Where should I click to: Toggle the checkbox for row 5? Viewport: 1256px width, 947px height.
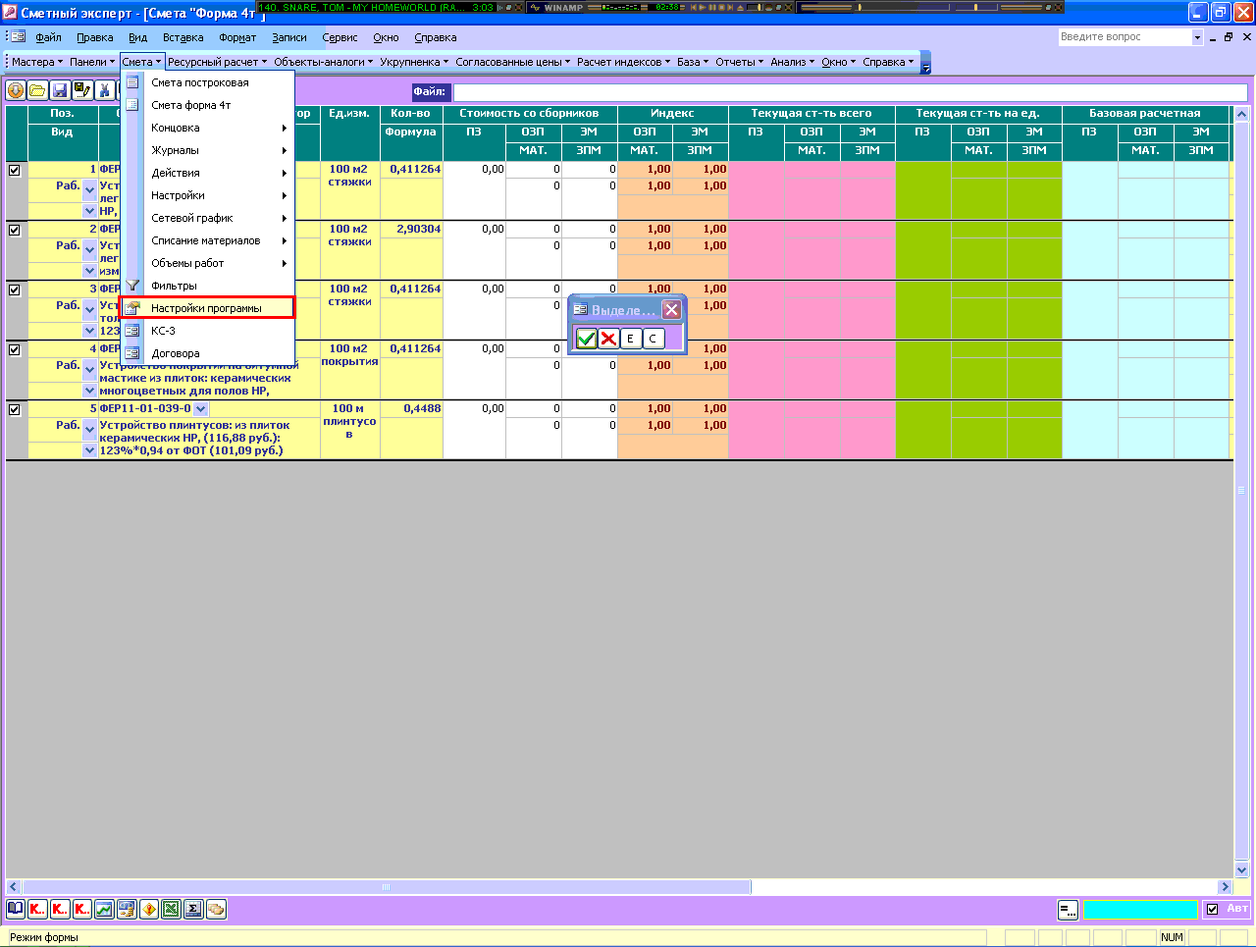[15, 409]
